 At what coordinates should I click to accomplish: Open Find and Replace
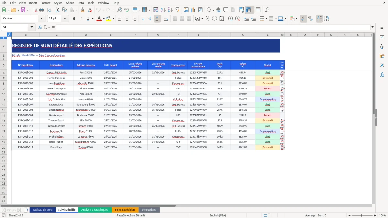(120, 10)
